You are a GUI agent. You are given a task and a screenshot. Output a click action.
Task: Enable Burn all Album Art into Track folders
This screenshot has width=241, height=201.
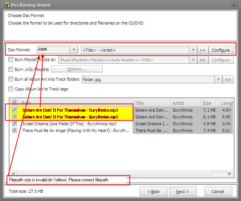(11, 79)
